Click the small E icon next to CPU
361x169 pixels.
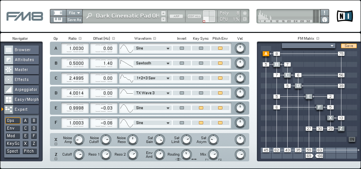(x=245, y=19)
